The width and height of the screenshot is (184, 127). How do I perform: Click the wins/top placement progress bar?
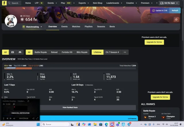click(70, 68)
